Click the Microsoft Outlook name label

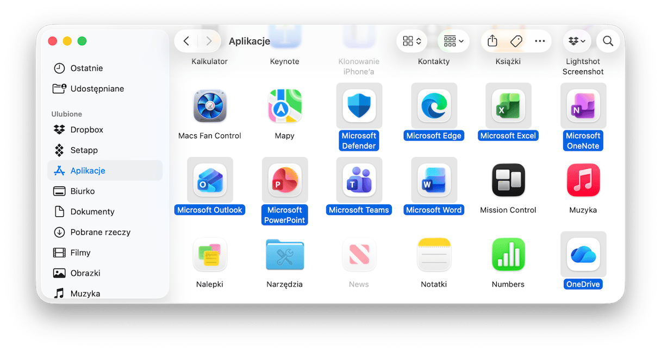[210, 210]
